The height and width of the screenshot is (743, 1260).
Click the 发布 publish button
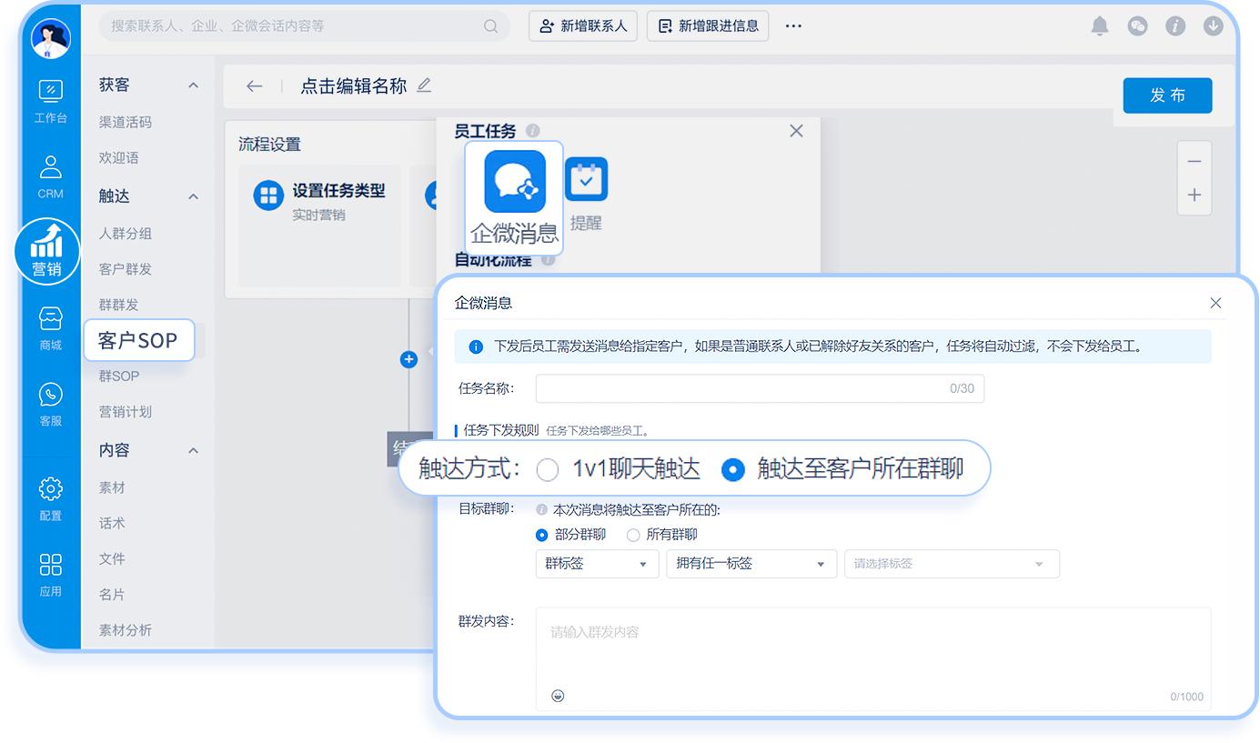click(x=1167, y=95)
